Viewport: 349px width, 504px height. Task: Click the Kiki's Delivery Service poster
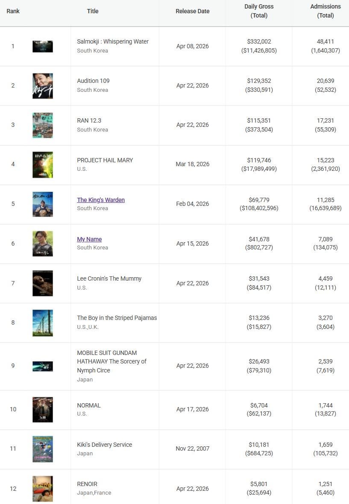click(43, 449)
